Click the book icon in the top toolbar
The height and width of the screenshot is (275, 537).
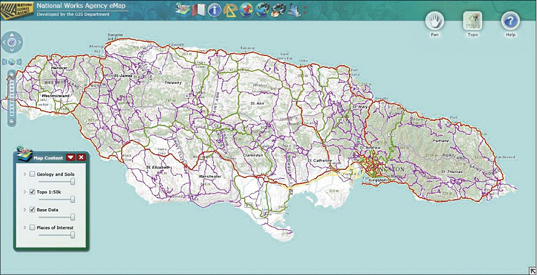point(198,10)
